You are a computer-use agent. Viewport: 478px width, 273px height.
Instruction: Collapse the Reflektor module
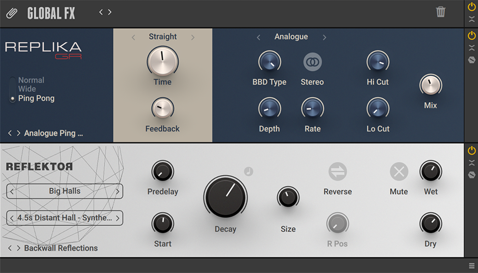click(x=472, y=163)
